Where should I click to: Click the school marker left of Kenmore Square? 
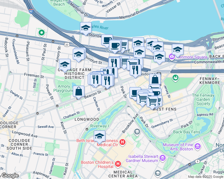[x=178, y=50]
